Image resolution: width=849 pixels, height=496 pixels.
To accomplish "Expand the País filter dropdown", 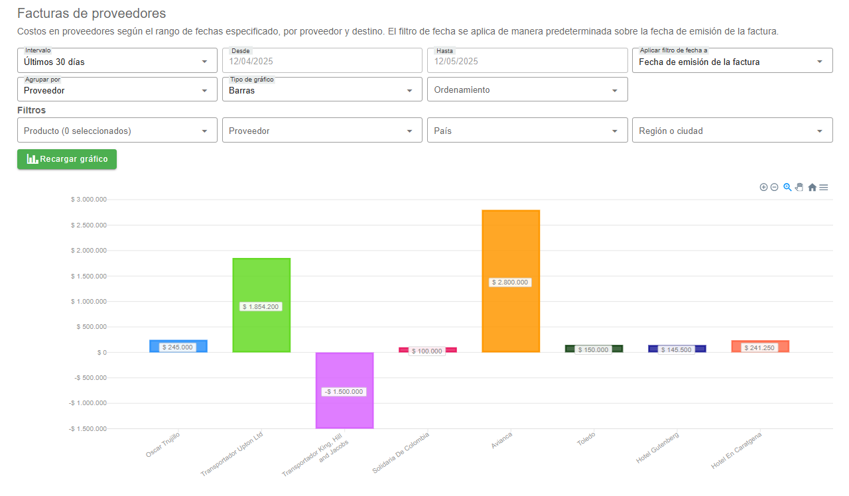I will 527,131.
